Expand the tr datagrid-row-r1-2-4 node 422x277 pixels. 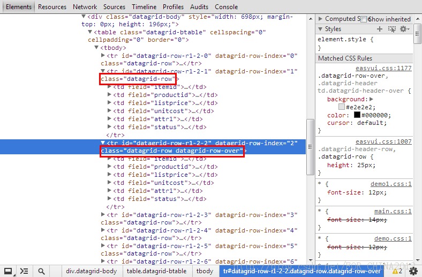[103, 230]
